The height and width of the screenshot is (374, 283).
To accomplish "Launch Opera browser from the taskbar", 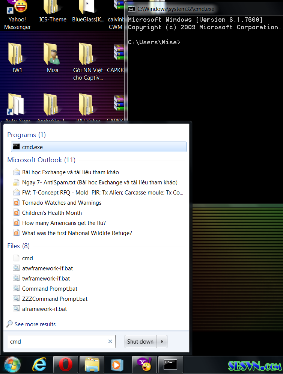I will tap(65, 364).
